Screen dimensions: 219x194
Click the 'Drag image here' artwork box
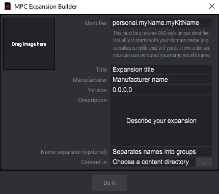pyautogui.click(x=29, y=44)
